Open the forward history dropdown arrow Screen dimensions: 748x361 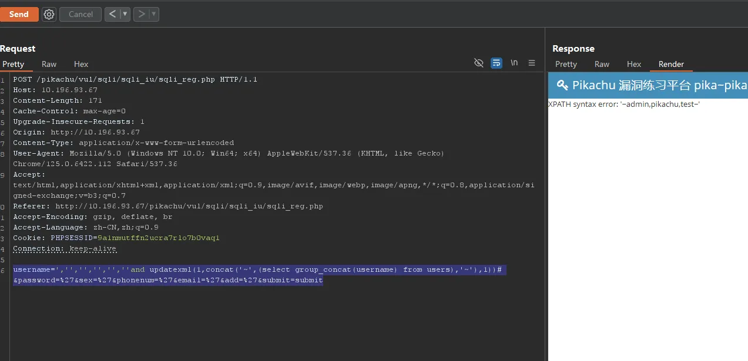(x=154, y=14)
